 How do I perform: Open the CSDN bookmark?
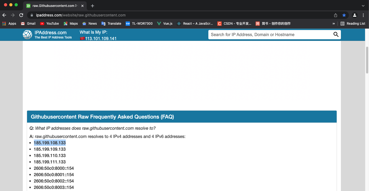click(234, 23)
